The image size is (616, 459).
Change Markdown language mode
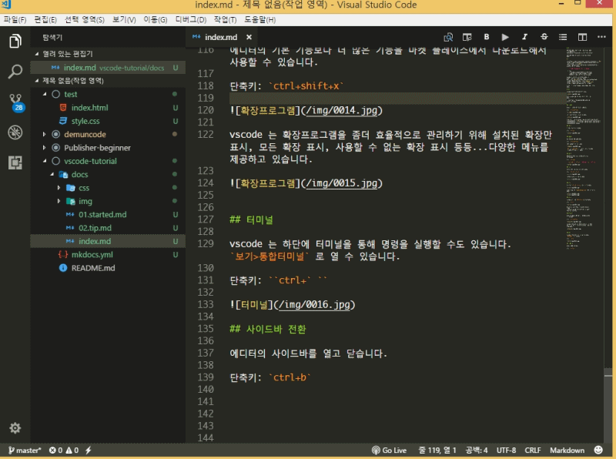coord(567,451)
